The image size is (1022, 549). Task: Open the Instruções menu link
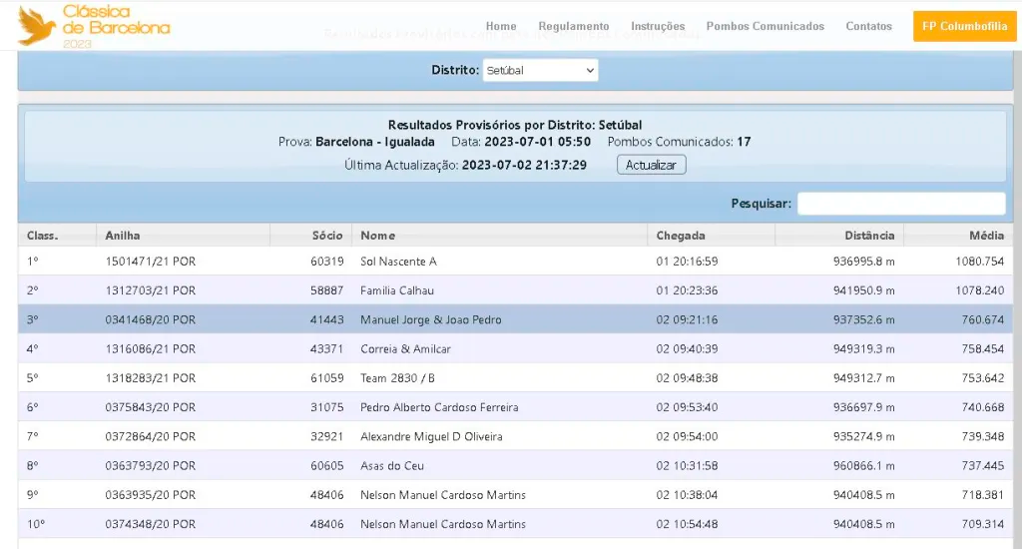point(658,26)
